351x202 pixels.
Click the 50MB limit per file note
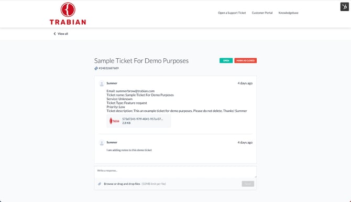point(154,184)
